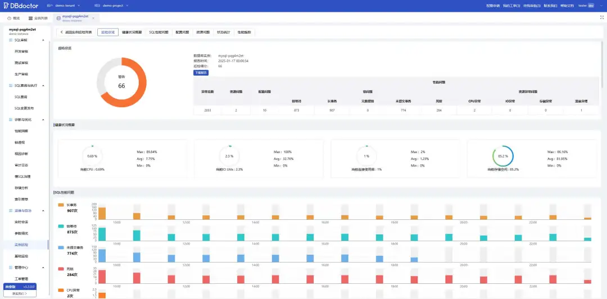Select the SQL性能问题 tab
Viewport: 607px width, 299px height.
[158, 32]
